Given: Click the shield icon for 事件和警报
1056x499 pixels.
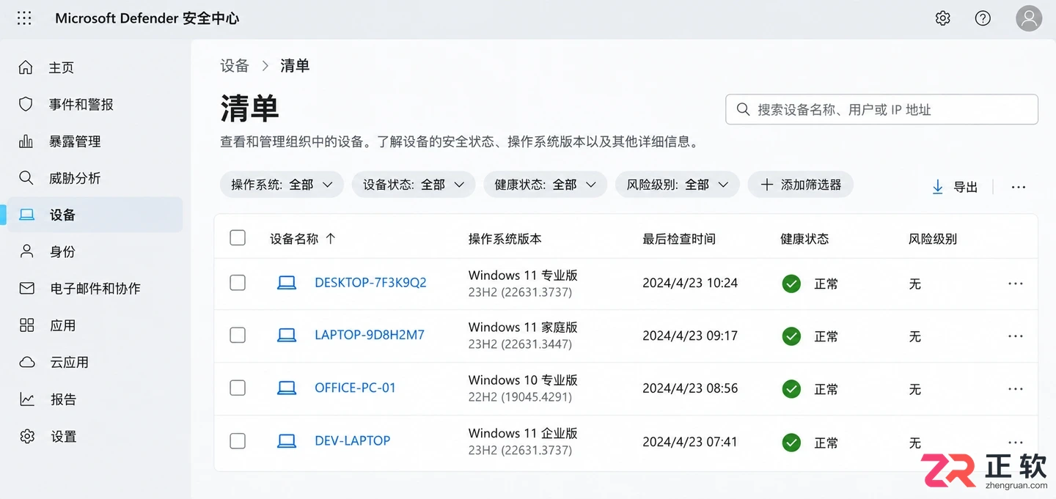Looking at the screenshot, I should point(26,104).
